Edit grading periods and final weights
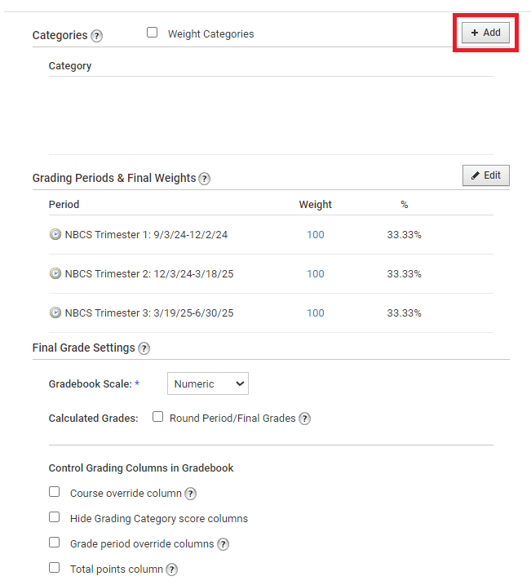Image resolution: width=531 pixels, height=585 pixels. 486,175
